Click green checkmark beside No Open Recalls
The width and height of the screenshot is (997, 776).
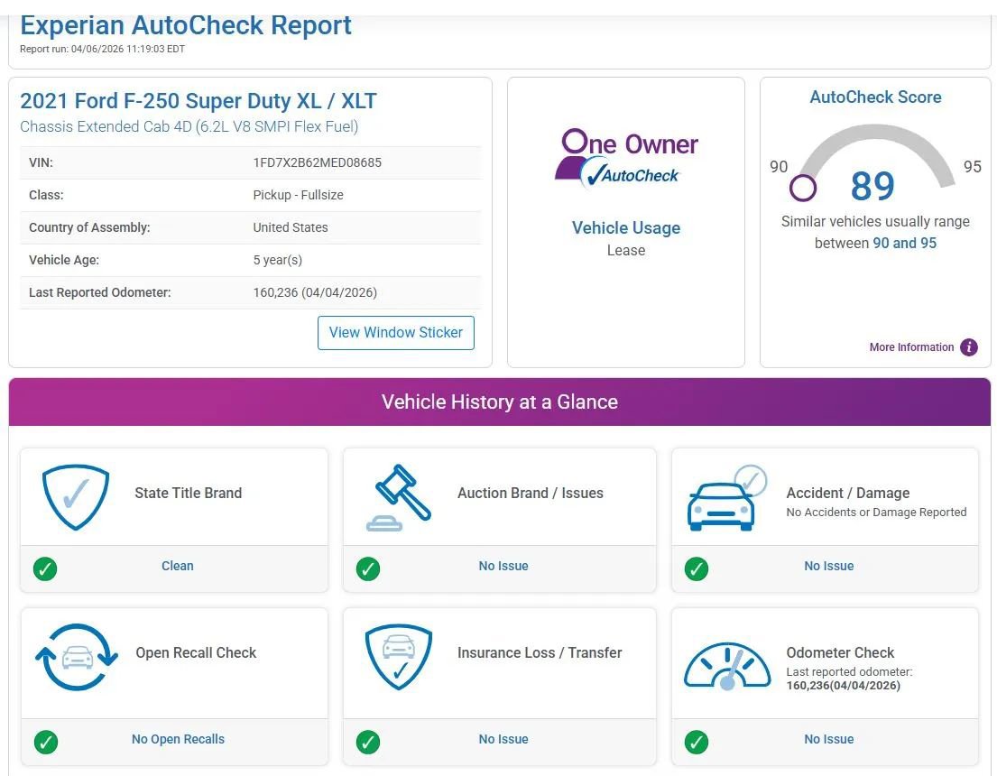(45, 743)
